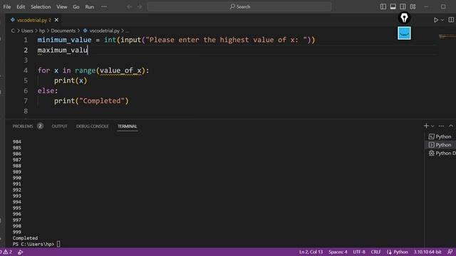This screenshot has width=456, height=256.
Task: Switch to the Output panel tab
Action: [x=60, y=127]
